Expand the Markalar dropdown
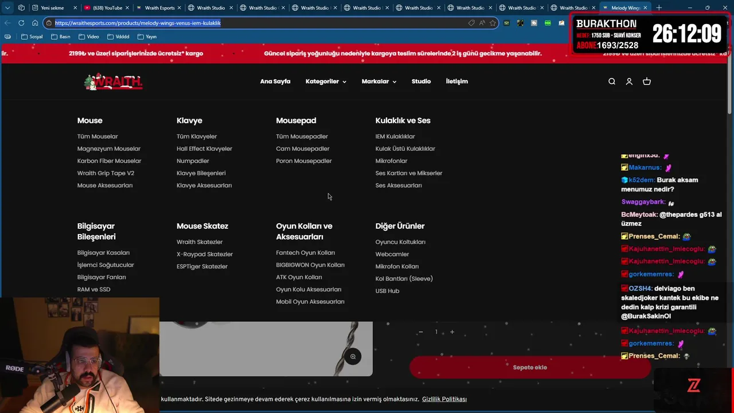This screenshot has width=734, height=413. pos(379,81)
